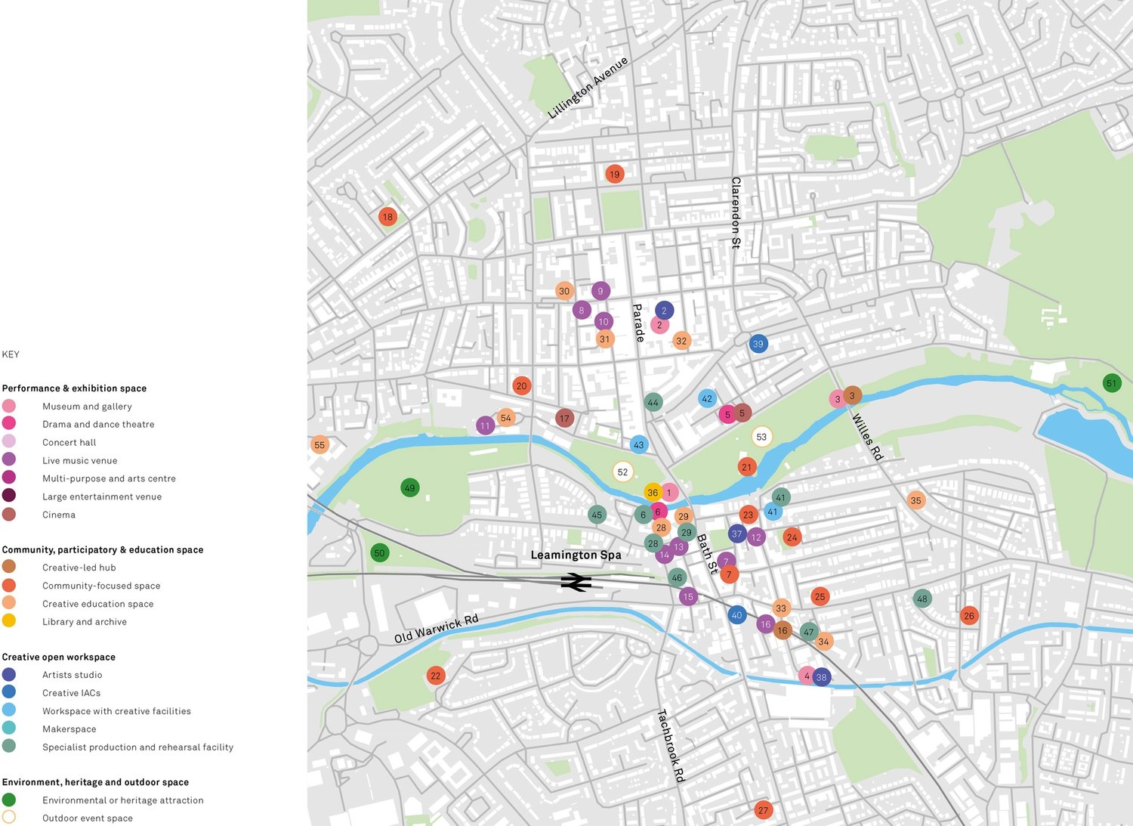This screenshot has width=1133, height=826.
Task: Click red-orange marker number 25
Action: [820, 597]
